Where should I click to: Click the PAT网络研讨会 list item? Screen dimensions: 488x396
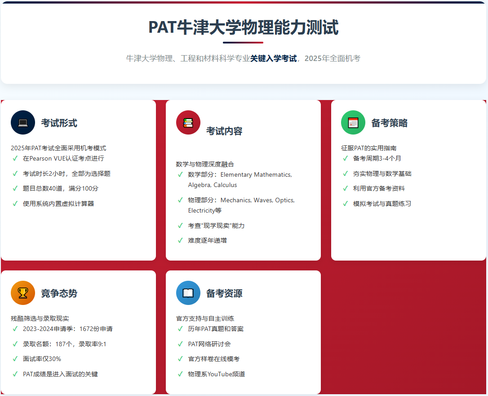coord(209,344)
